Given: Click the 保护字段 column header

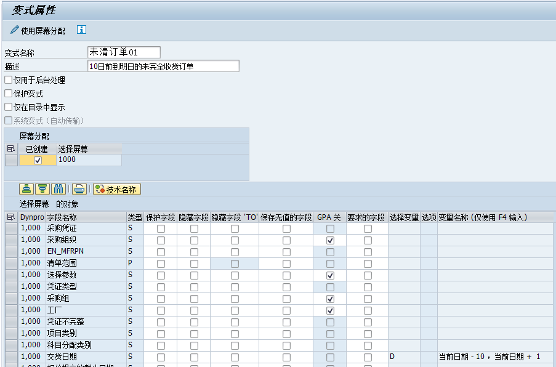Looking at the screenshot, I should click(161, 217).
